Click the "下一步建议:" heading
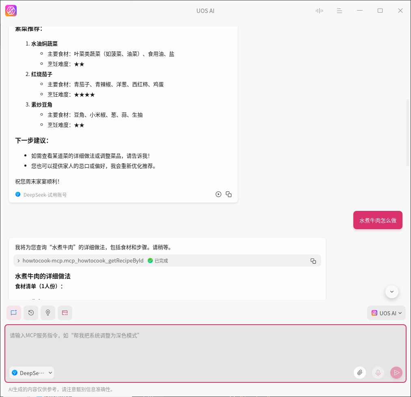411x397 pixels. 32,141
